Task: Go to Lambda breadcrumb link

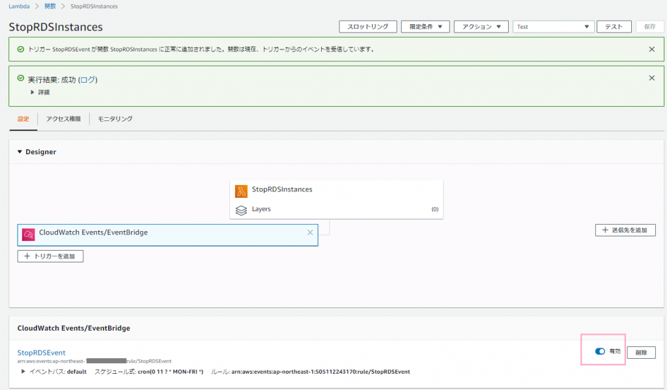Action: point(19,7)
